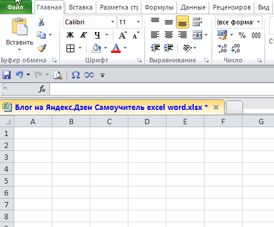Image resolution: width=274 pixels, height=227 pixels.
Task: Increase font size with large A
Action: click(123, 35)
